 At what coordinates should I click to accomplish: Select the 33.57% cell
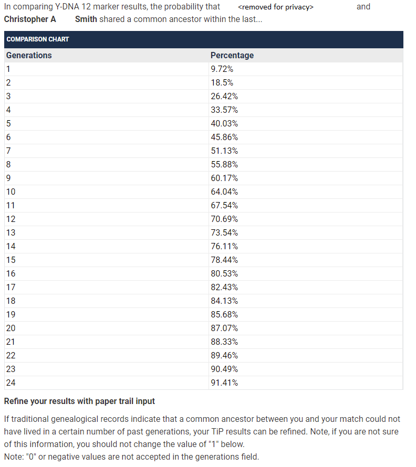(224, 110)
